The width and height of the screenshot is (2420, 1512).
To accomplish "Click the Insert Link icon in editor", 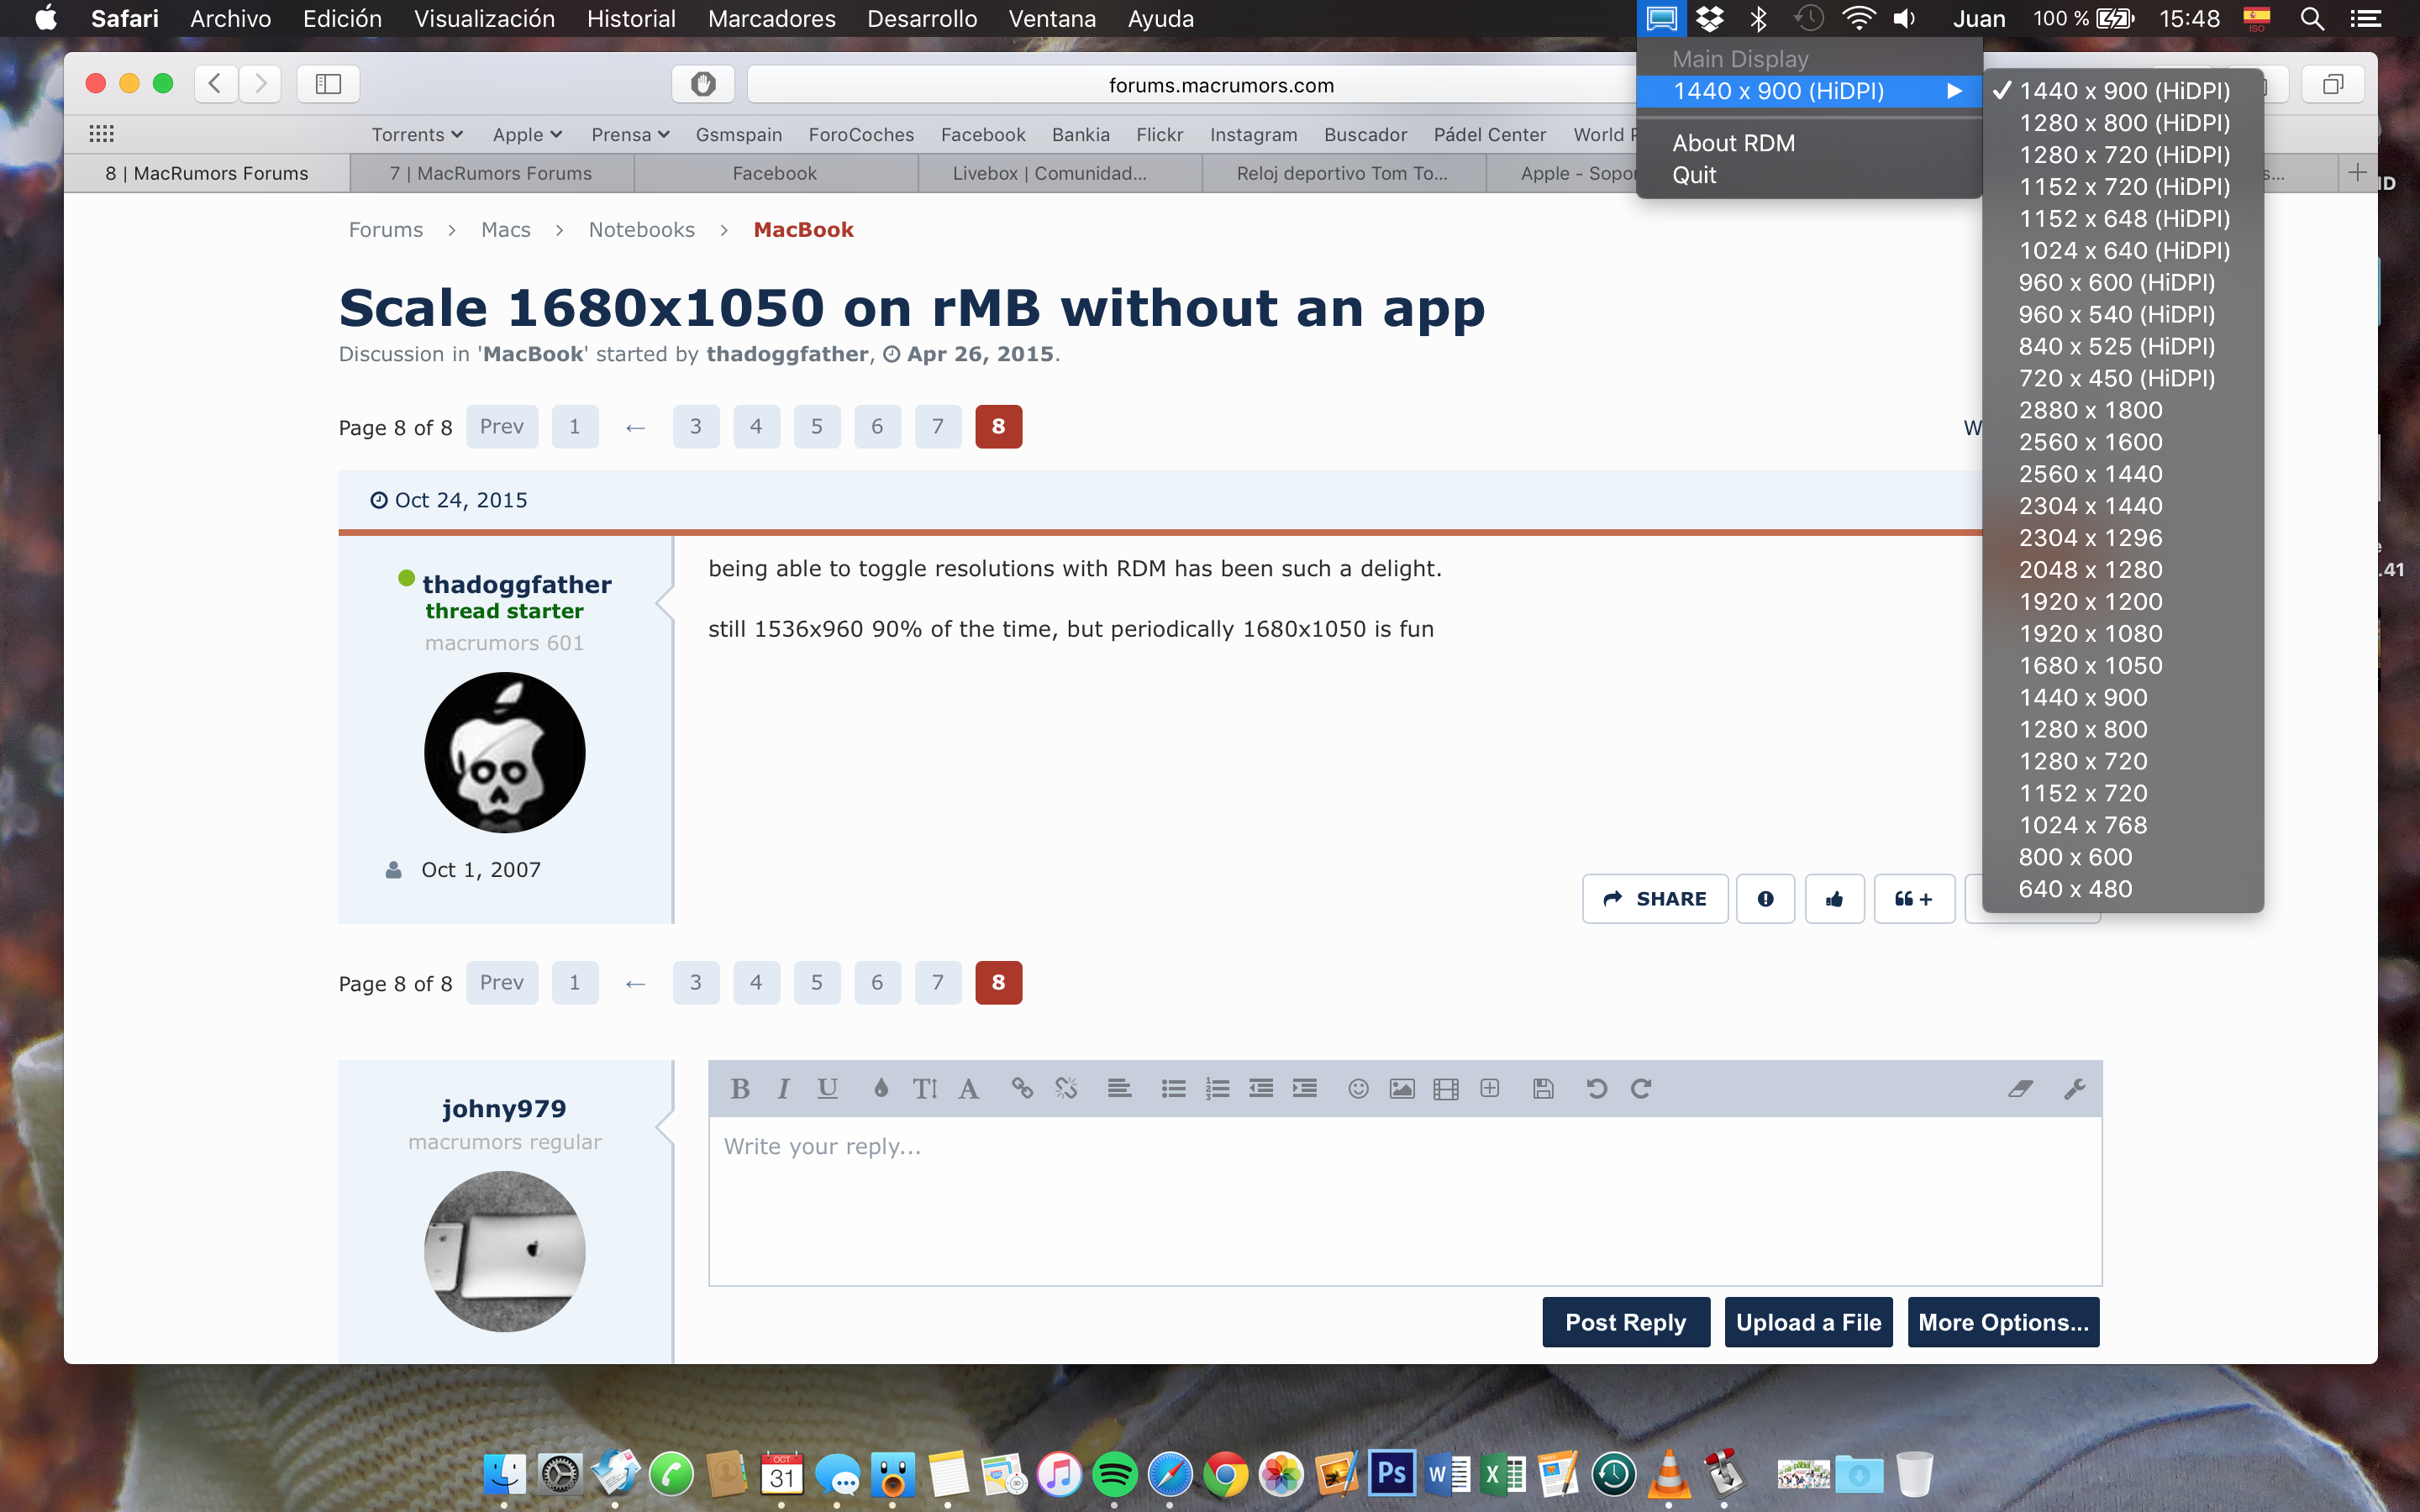I will [1021, 1088].
